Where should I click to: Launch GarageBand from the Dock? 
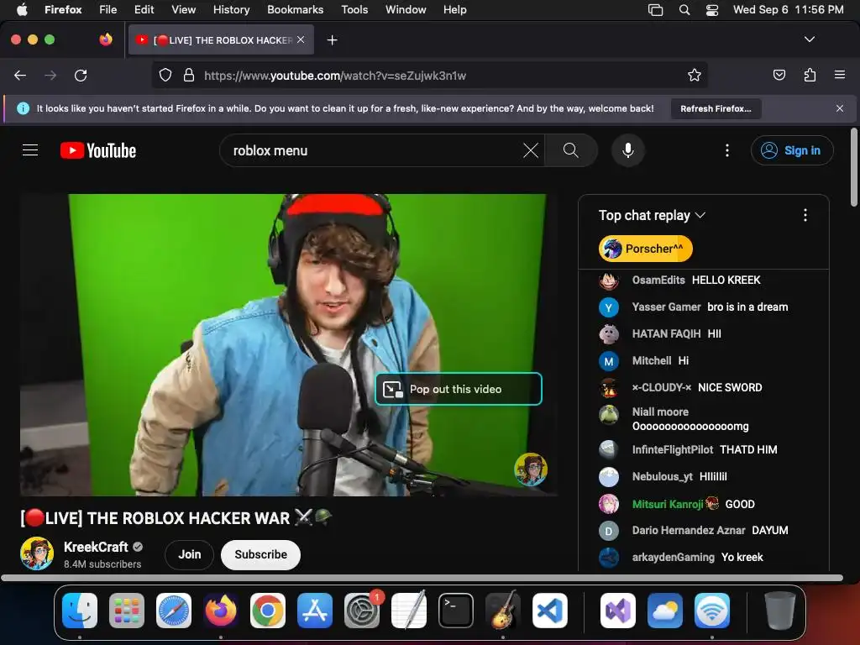[x=503, y=611]
